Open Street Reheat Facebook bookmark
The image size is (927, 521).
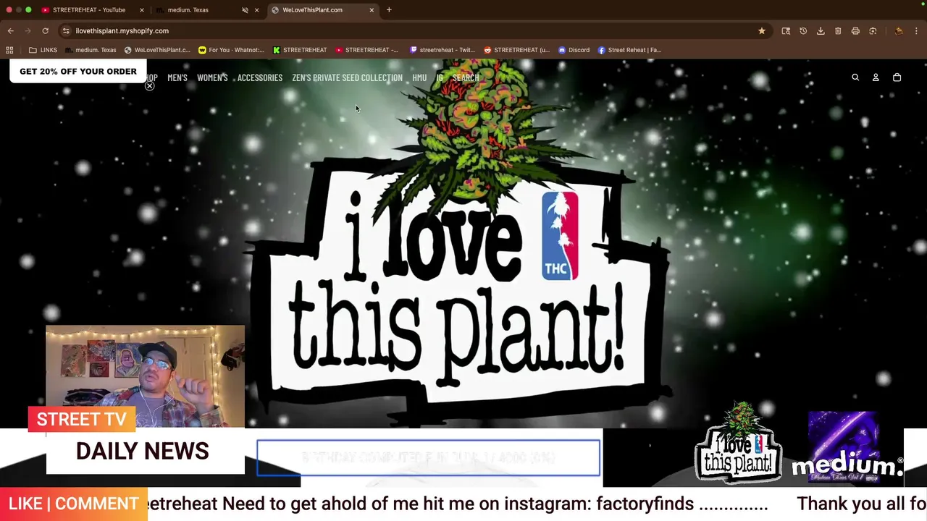629,50
